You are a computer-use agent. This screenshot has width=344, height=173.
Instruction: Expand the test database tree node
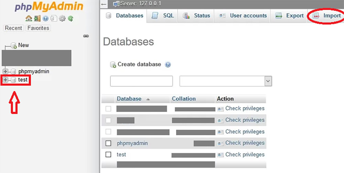pyautogui.click(x=5, y=80)
